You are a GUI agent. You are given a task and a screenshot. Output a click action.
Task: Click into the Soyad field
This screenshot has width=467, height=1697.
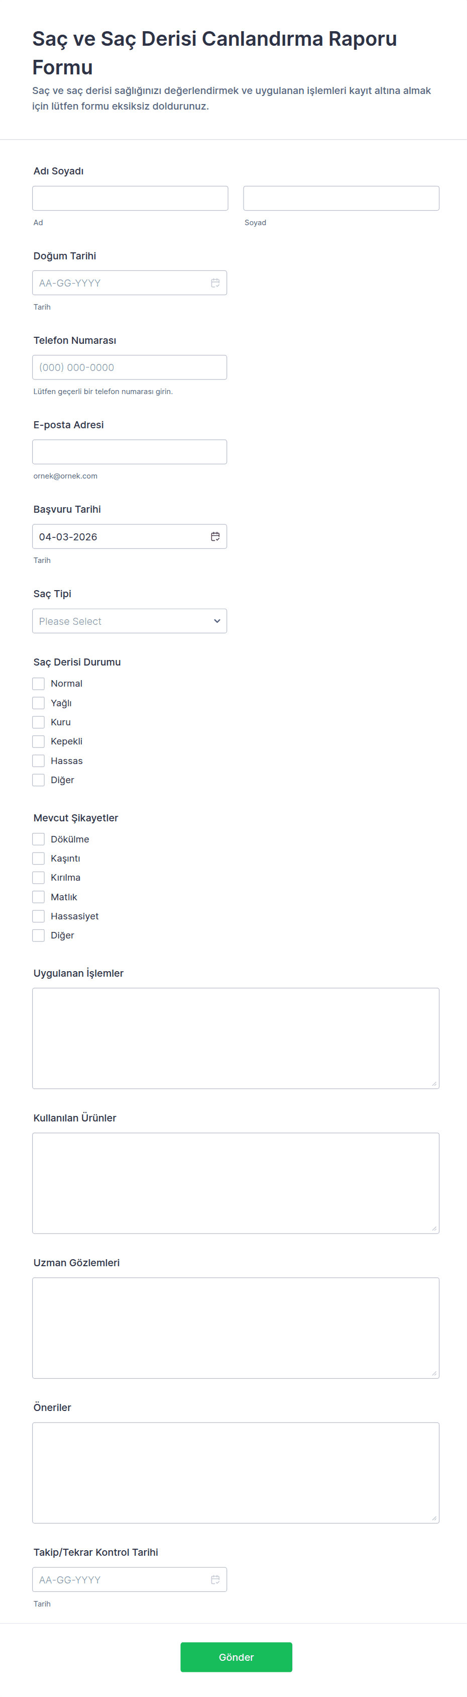point(341,198)
